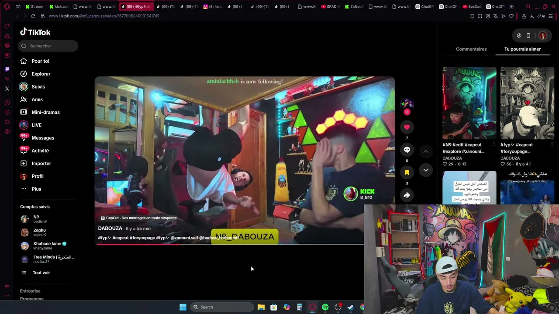Open the #fyp #capcut #foryoupage recommended thumbnail
Image resolution: width=559 pixels, height=314 pixels.
[527, 103]
